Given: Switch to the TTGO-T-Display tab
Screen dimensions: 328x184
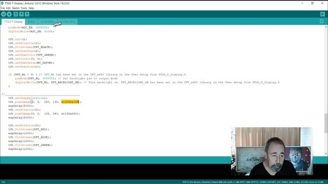Looking at the screenshot, I should [x=13, y=21].
